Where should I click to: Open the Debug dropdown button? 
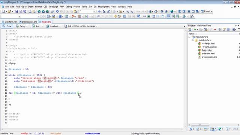(22, 26)
